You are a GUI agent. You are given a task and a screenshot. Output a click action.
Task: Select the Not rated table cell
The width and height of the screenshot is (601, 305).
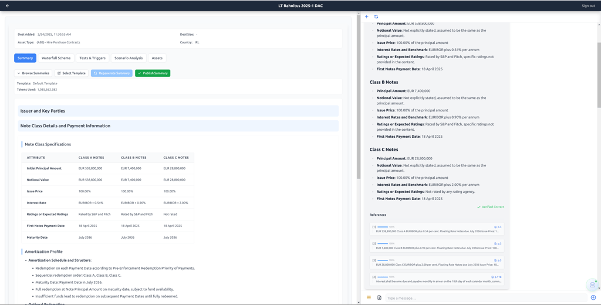(x=171, y=215)
